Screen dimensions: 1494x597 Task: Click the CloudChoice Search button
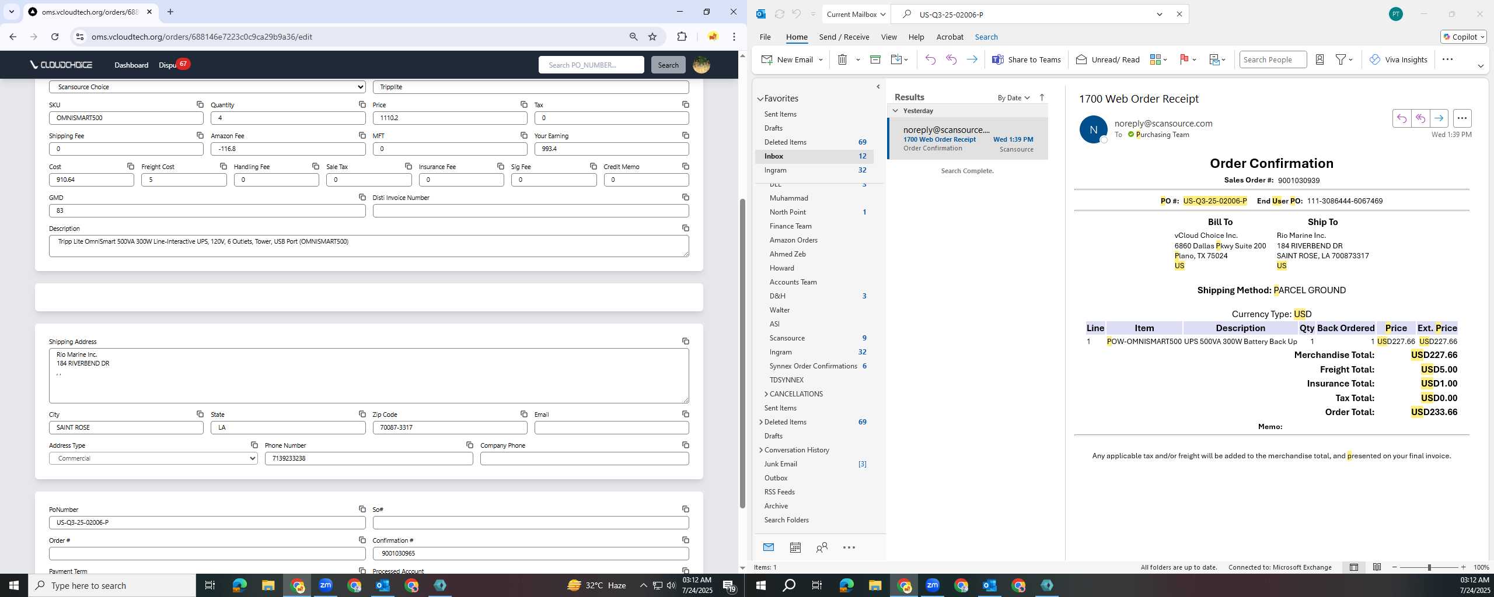point(668,65)
